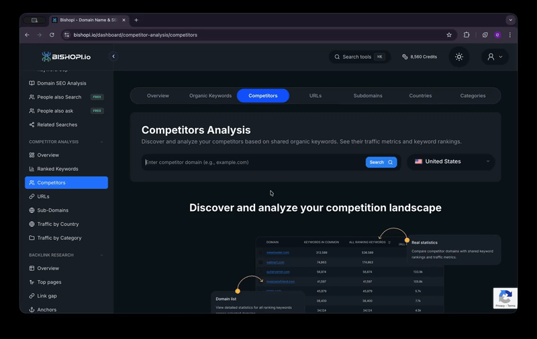Screen dimensions: 537x339
Task: Toggle light/dark theme sun icon
Action: (459, 57)
